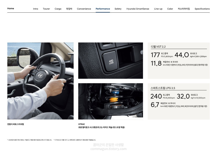Image resolution: width=217 pixels, height=154 pixels.
Task: Open the Intro tab
Action: 36,9
